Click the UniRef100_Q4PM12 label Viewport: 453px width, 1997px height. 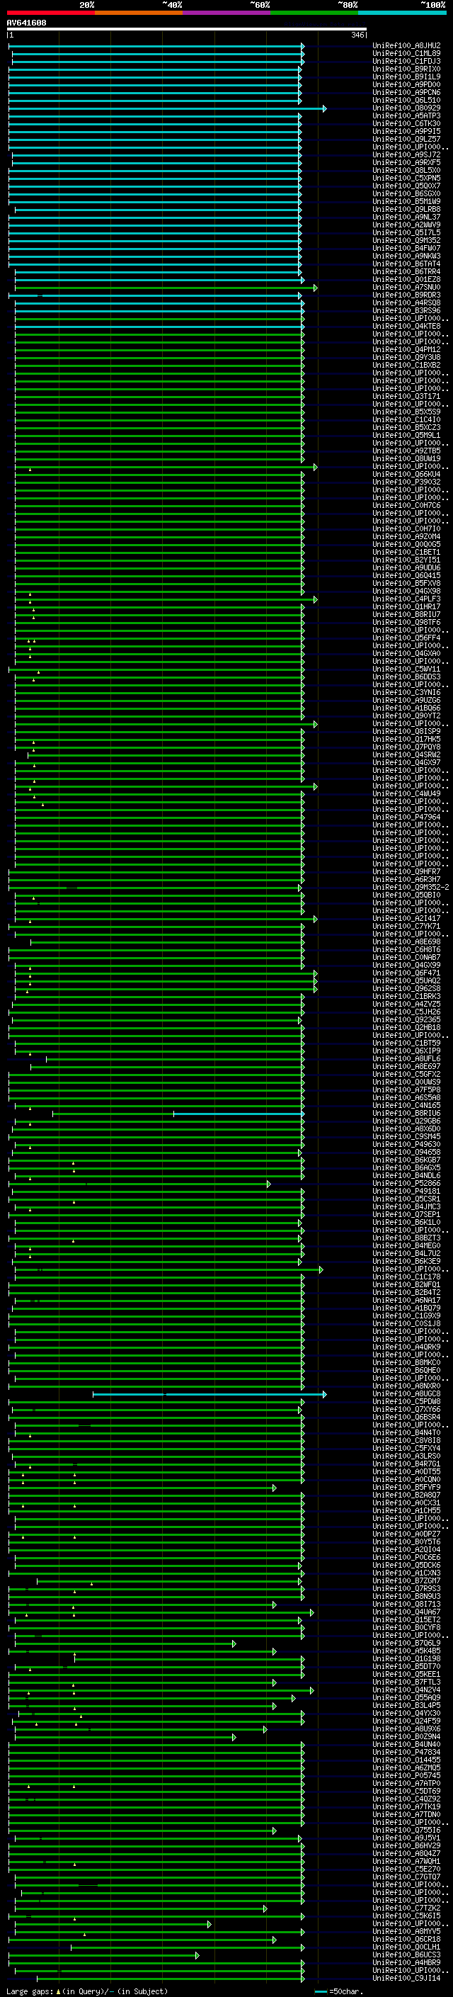coord(406,350)
